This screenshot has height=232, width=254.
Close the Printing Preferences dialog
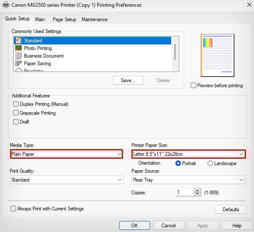249,5
